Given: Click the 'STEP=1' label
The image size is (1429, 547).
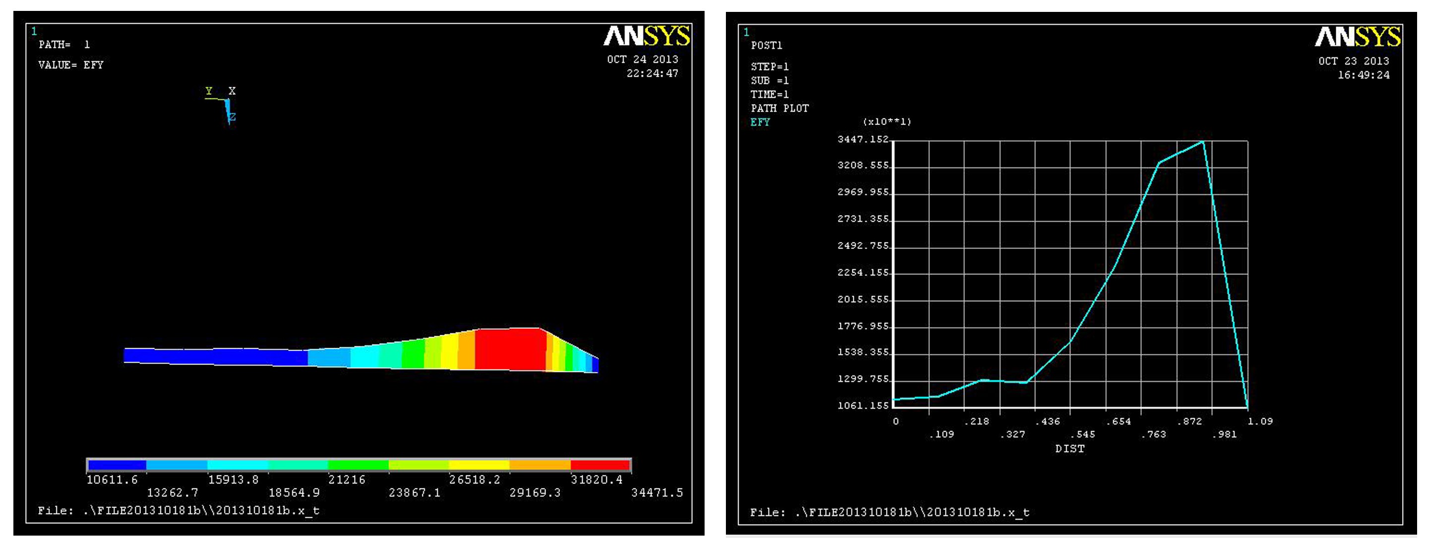Looking at the screenshot, I should point(770,67).
